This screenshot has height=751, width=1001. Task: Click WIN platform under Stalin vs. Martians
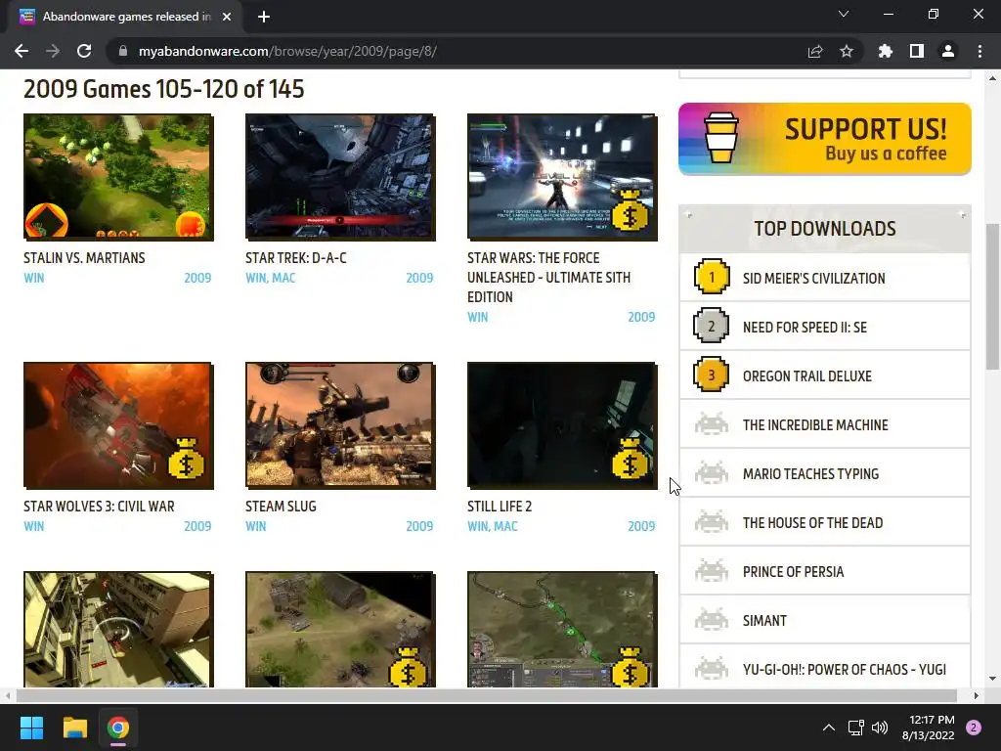[34, 278]
